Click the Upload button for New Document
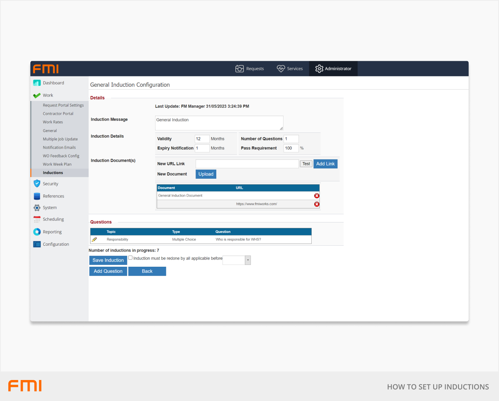 [x=206, y=174]
